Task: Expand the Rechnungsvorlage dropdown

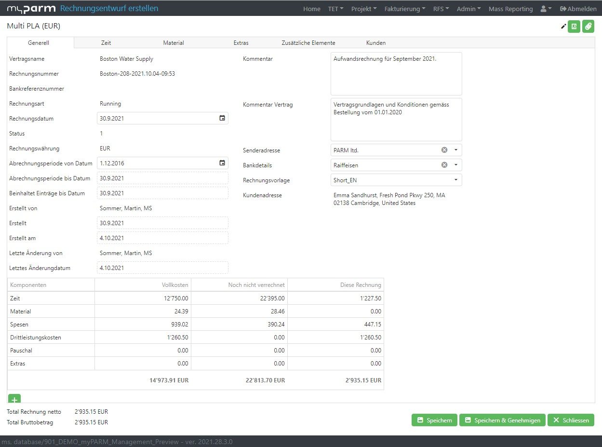Action: point(455,180)
